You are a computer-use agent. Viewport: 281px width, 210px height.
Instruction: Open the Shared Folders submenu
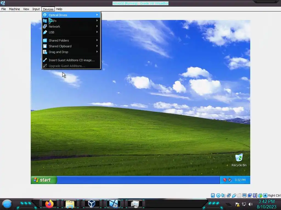coord(71,40)
